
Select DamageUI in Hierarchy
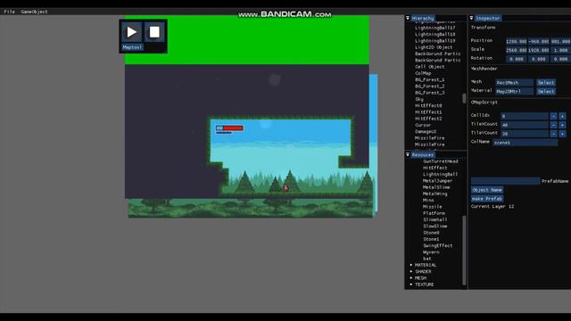[426, 131]
